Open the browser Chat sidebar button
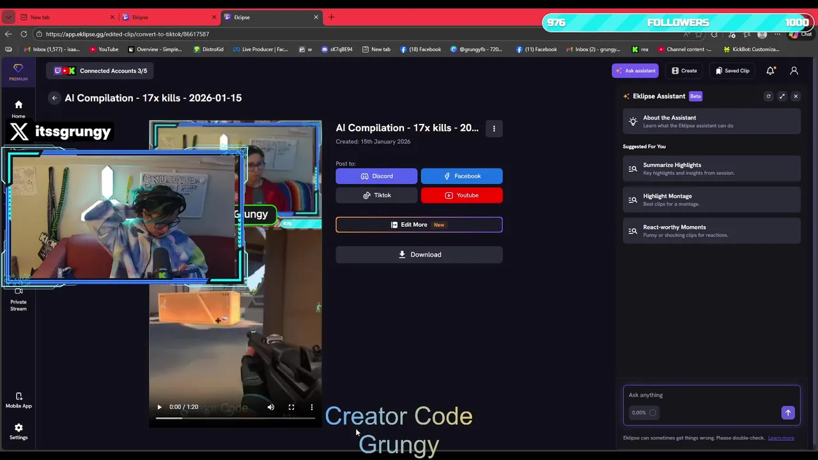 point(801,34)
